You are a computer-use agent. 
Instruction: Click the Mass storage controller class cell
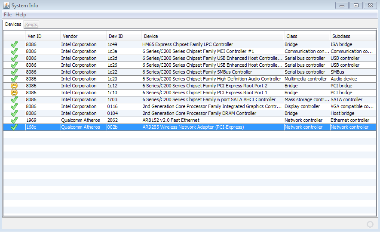coord(307,99)
